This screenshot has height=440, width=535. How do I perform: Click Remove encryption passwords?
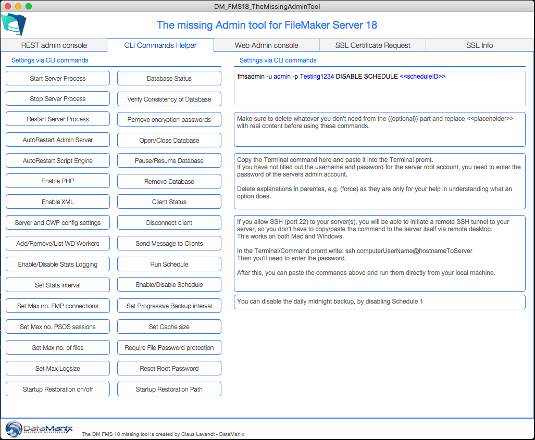tap(169, 120)
